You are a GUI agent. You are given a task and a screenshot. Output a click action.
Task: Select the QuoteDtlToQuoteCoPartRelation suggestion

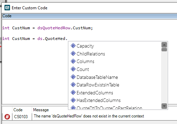coord(109,108)
